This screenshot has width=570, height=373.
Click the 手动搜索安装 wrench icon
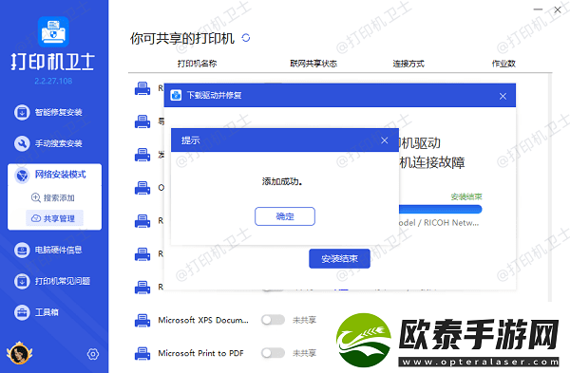click(x=22, y=143)
